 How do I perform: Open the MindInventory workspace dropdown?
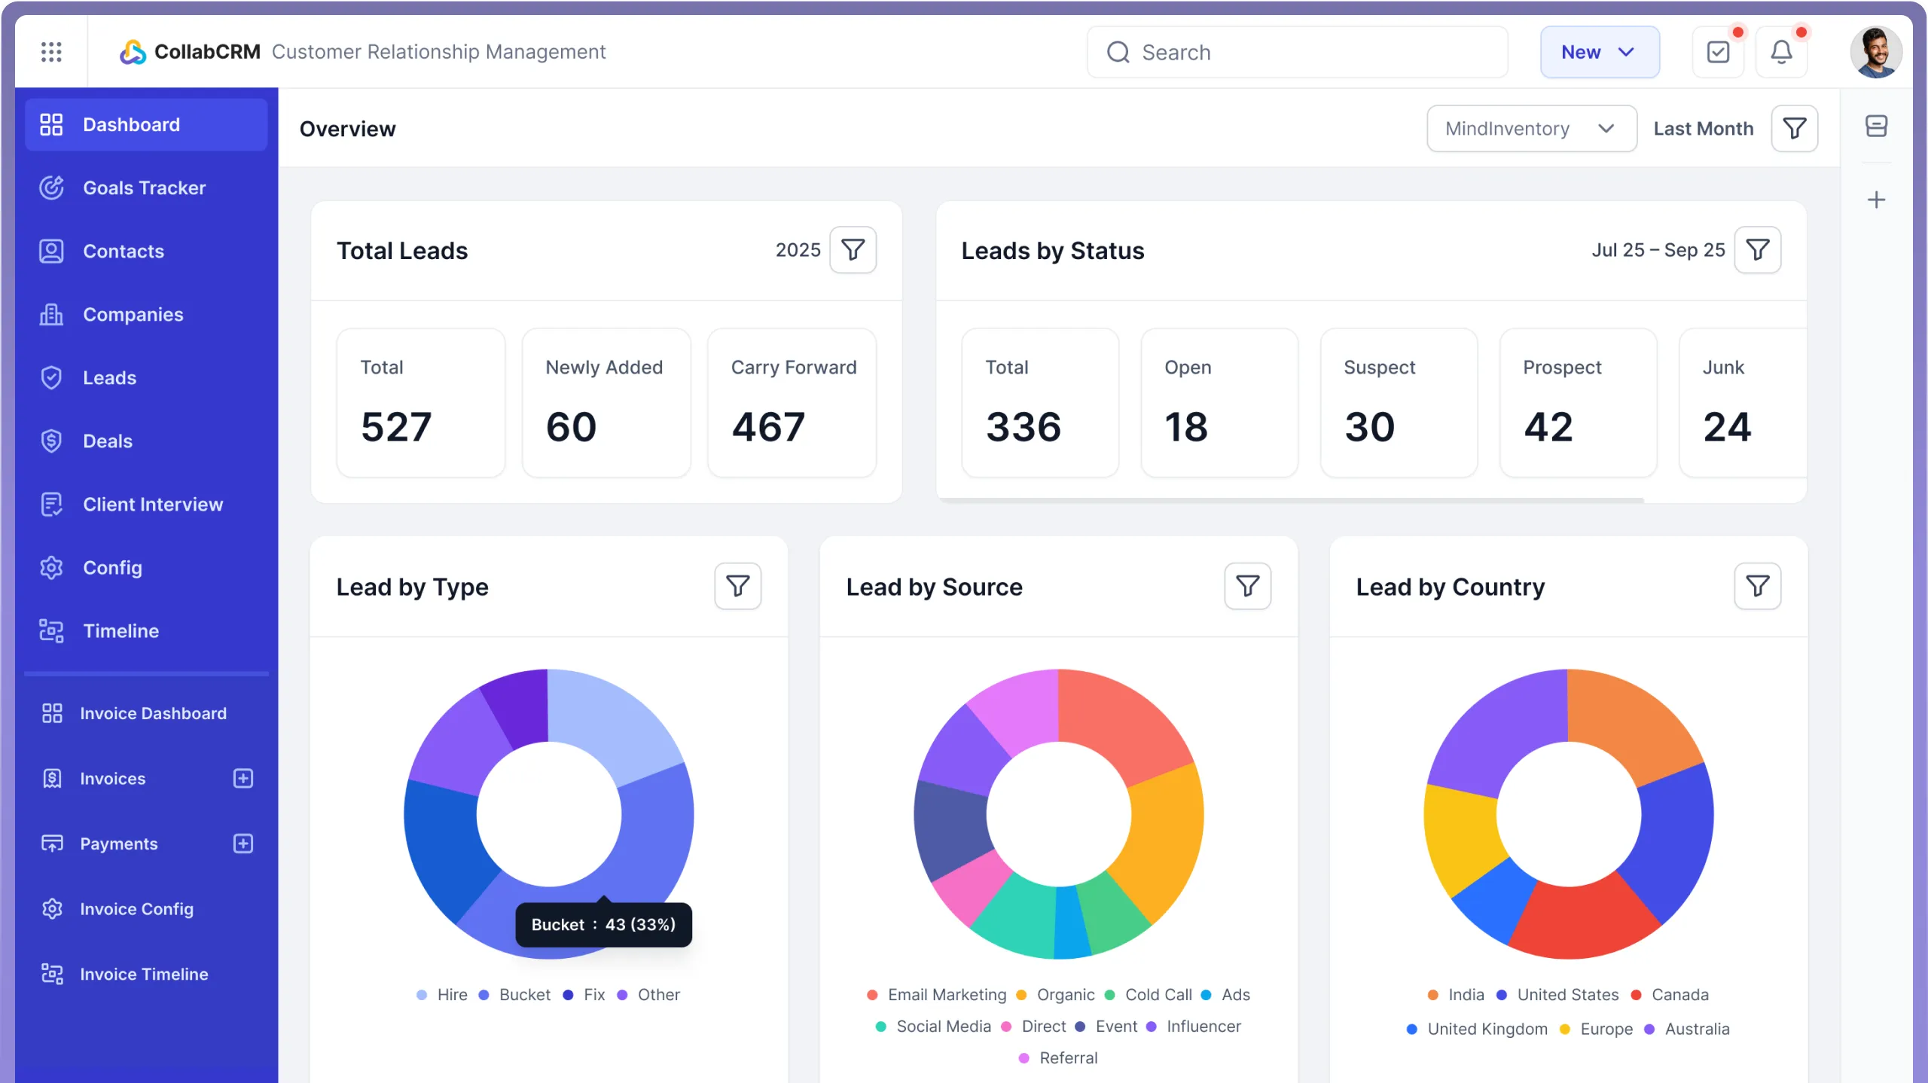pyautogui.click(x=1531, y=128)
